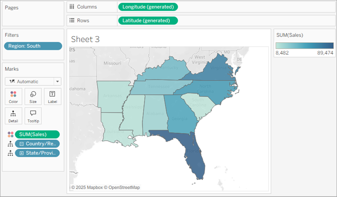Click the Size button in Marks card
The image size is (337, 197).
(x=33, y=96)
